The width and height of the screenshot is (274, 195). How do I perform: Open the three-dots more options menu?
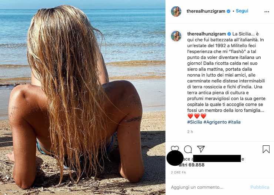267,12
